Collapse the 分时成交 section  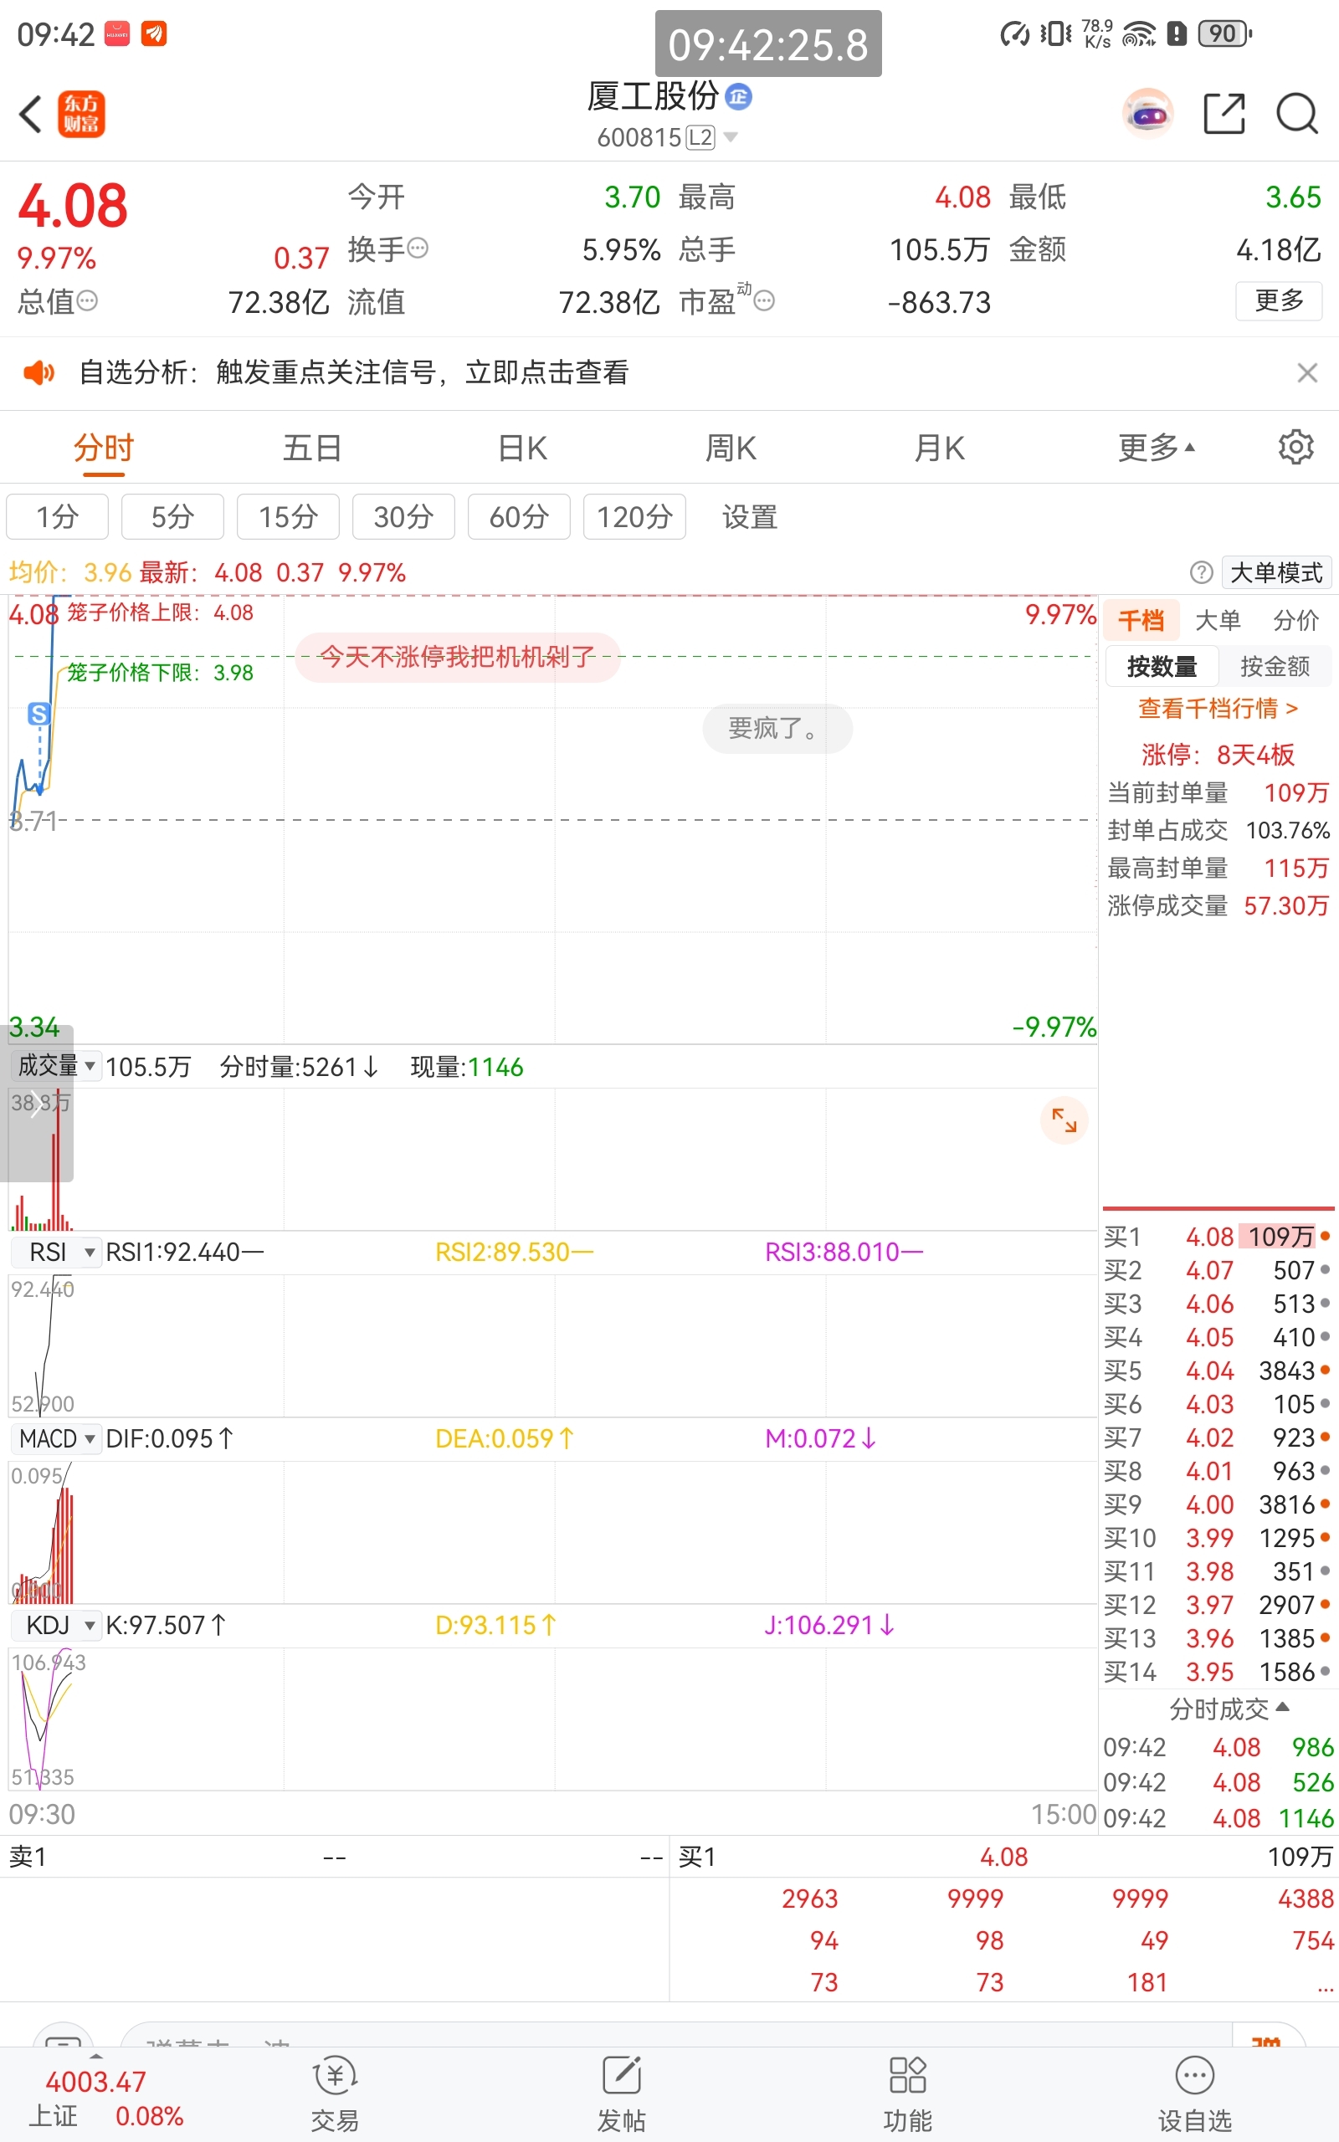click(x=1229, y=1709)
